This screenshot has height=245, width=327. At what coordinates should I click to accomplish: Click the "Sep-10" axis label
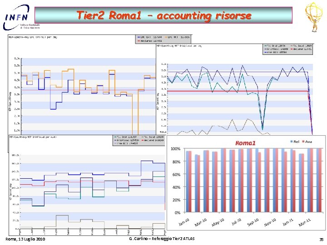point(253,222)
